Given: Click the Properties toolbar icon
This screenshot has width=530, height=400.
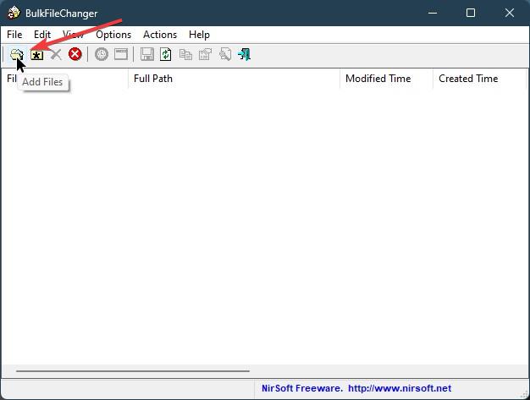Looking at the screenshot, I should [x=205, y=54].
